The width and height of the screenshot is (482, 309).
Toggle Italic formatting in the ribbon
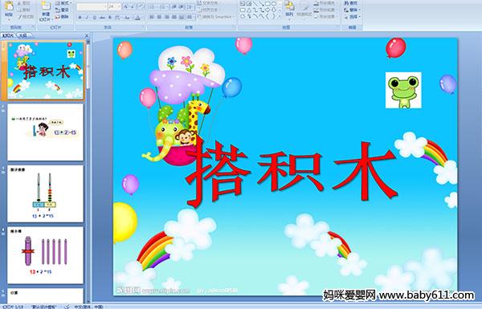click(x=87, y=18)
